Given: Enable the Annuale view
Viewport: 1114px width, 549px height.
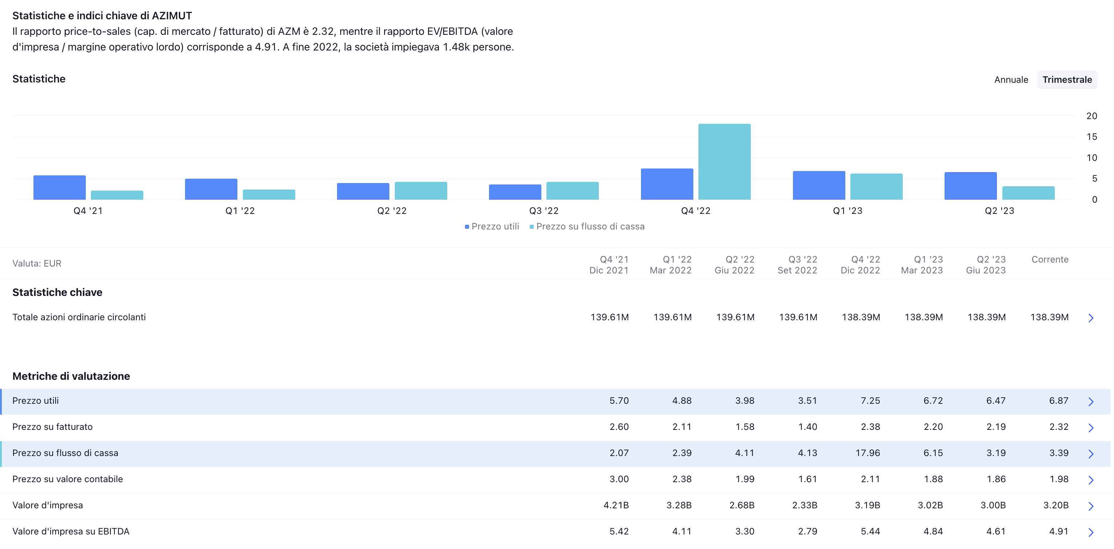Looking at the screenshot, I should pyautogui.click(x=1011, y=80).
